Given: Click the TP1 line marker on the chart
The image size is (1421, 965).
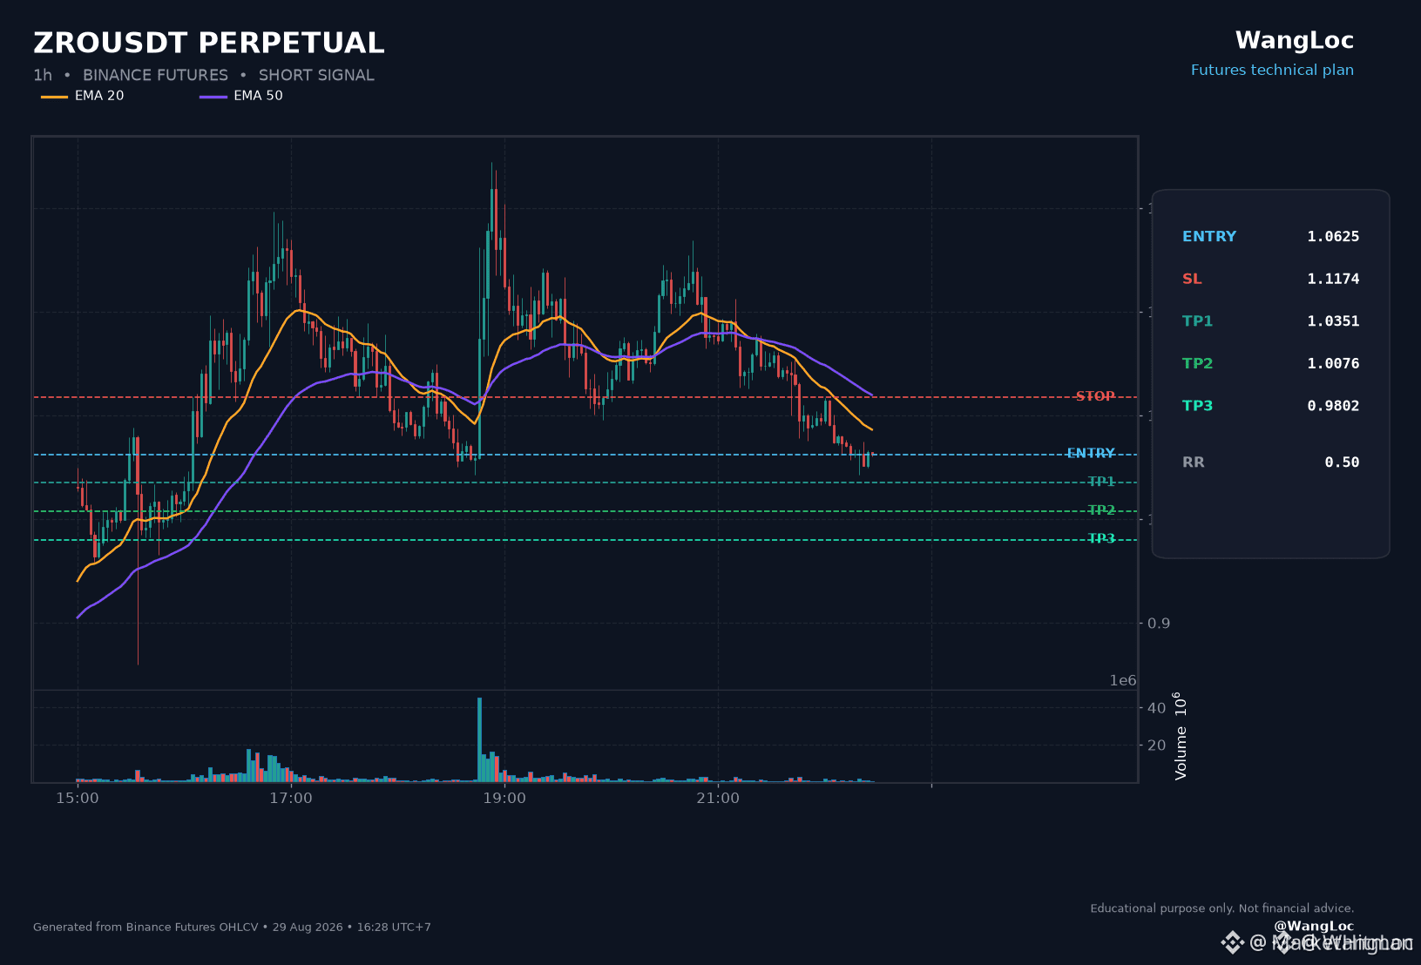Looking at the screenshot, I should pos(1101,482).
